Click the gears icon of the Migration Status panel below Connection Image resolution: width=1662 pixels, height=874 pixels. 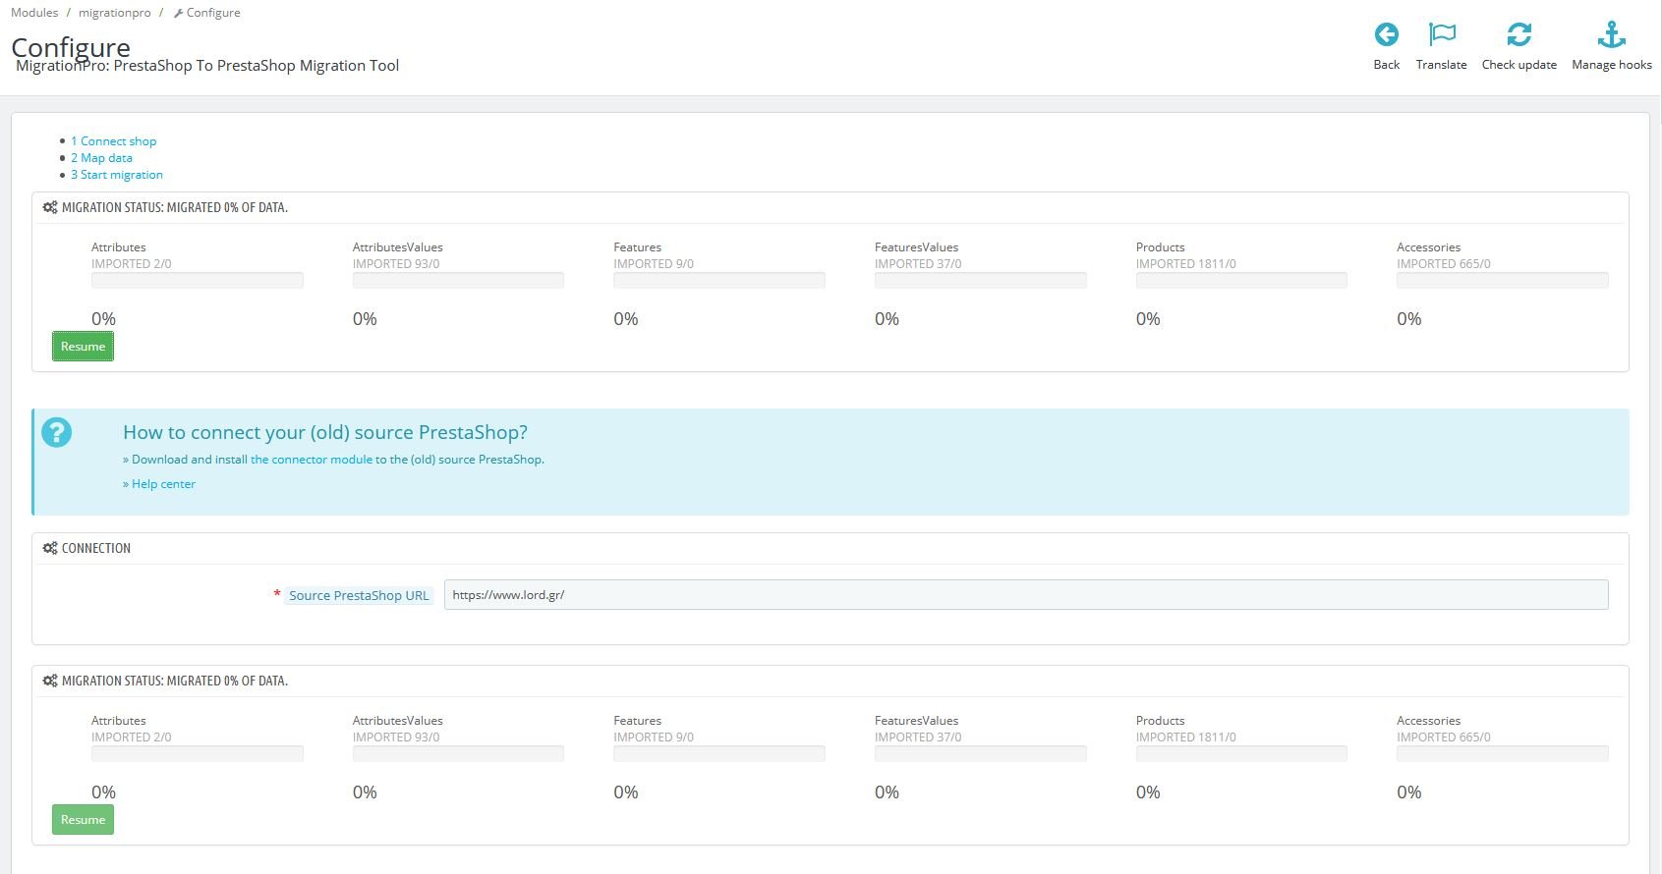pos(50,681)
